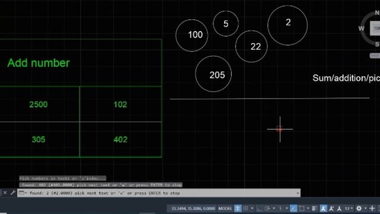Click the annotation scale icon
The height and width of the screenshot is (214, 380).
click(339, 208)
